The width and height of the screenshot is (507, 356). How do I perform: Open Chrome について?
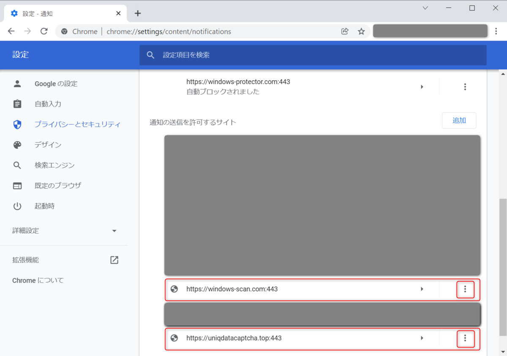pos(37,280)
